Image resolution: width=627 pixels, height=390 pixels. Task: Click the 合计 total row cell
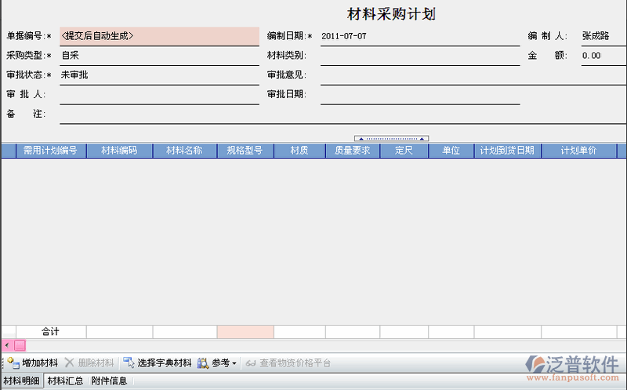coord(51,332)
